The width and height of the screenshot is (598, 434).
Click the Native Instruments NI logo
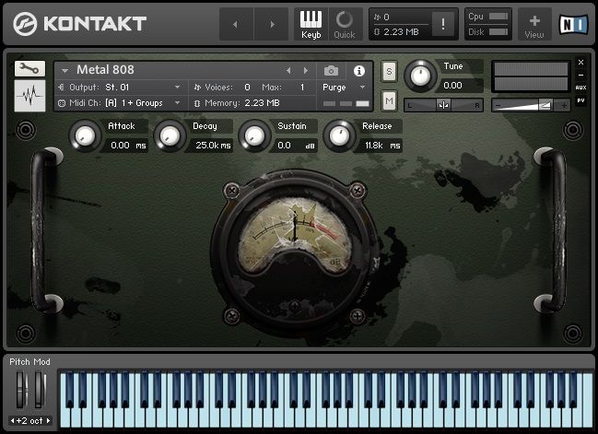pyautogui.click(x=573, y=22)
